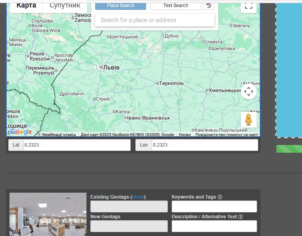
Task: Click the map data copyright text
Action: (127, 134)
